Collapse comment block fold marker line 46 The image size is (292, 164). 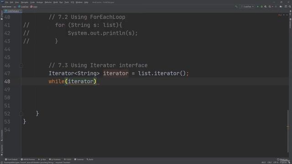[x=21, y=65]
